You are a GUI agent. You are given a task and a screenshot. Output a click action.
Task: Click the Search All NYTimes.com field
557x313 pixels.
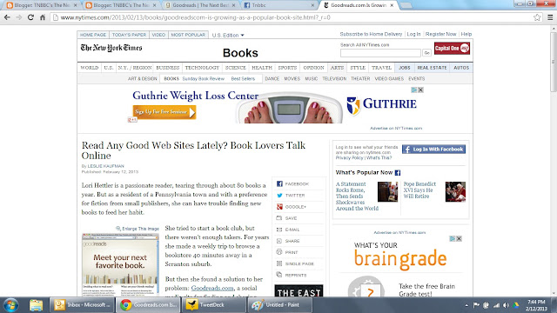[380, 53]
